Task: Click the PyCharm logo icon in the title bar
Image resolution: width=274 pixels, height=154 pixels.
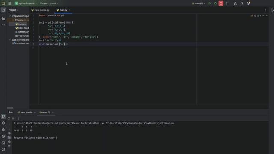Action: pyautogui.click(x=3, y=3)
